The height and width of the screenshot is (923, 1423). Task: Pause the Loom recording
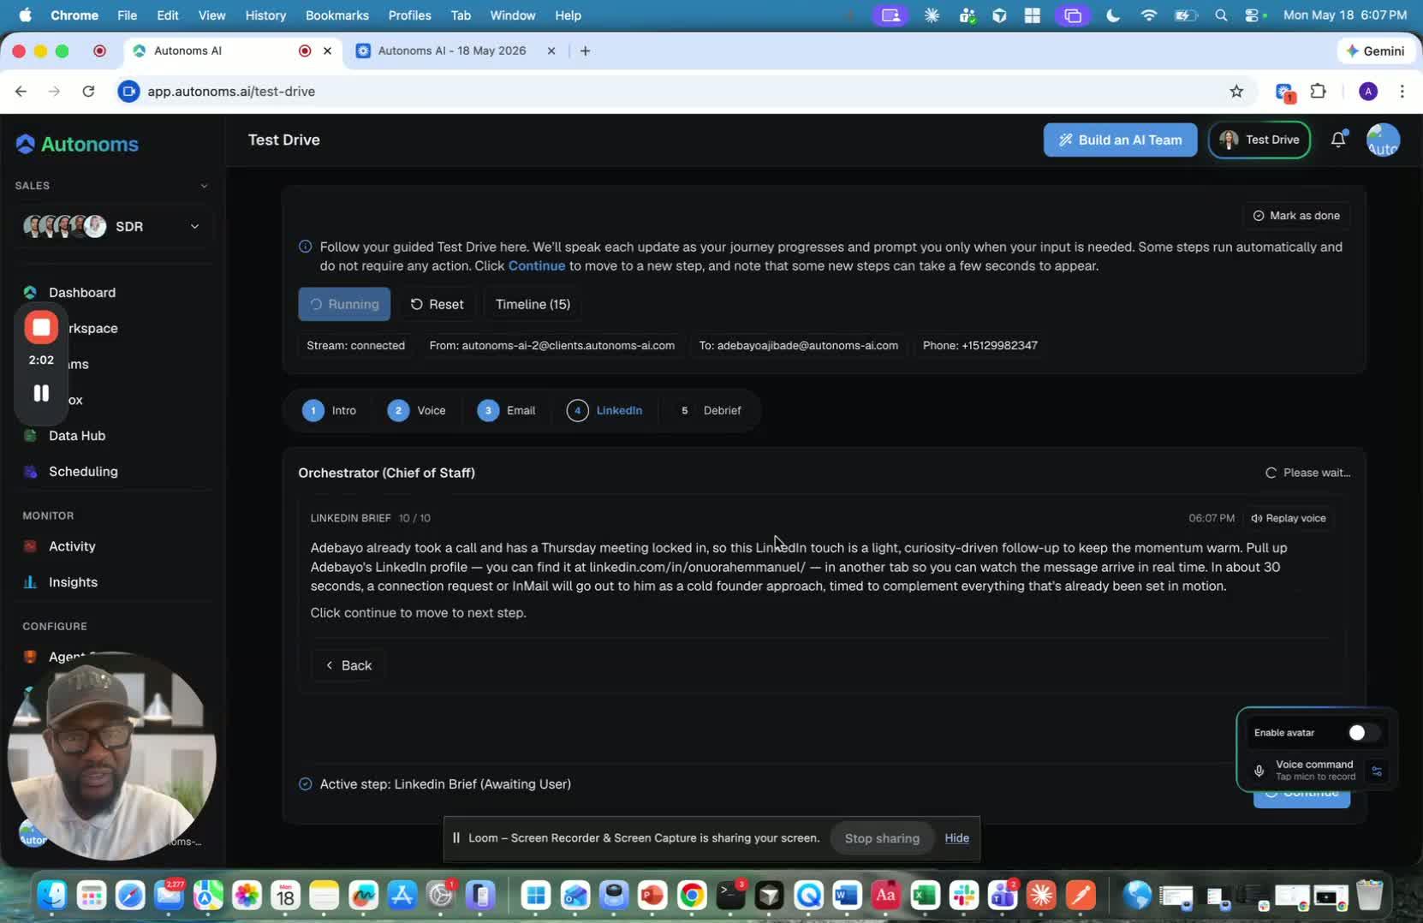click(41, 393)
